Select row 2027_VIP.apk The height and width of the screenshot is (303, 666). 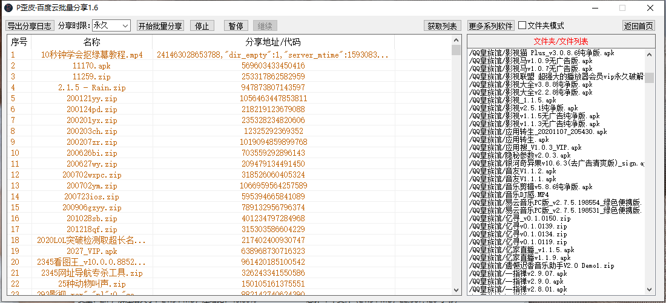click(x=229, y=251)
